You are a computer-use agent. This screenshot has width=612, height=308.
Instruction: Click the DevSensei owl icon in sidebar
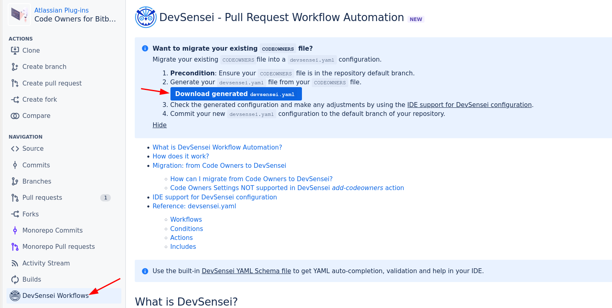(x=15, y=296)
